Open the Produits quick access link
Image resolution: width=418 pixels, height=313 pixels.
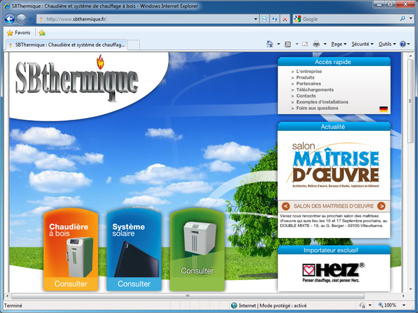point(305,78)
